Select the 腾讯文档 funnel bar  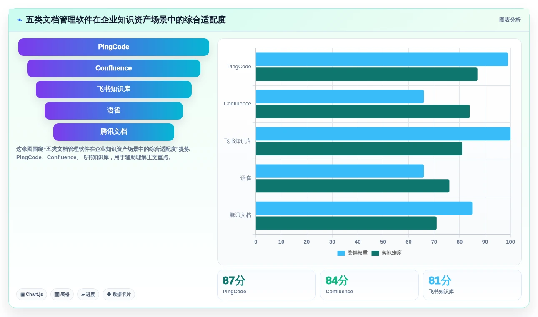point(114,132)
